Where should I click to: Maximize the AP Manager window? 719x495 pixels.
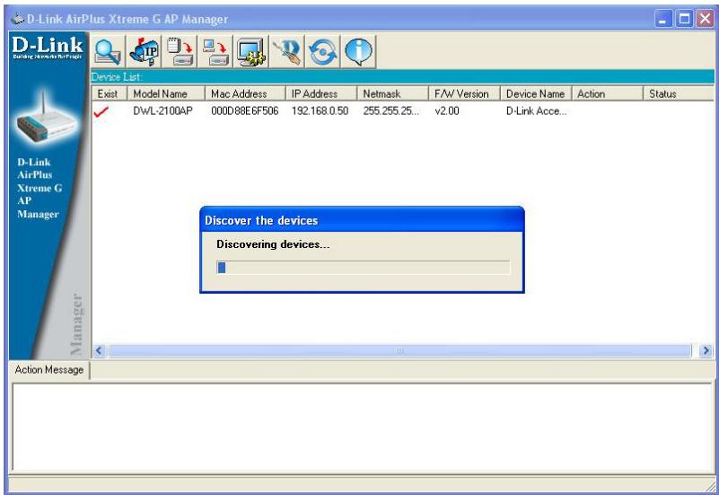684,19
